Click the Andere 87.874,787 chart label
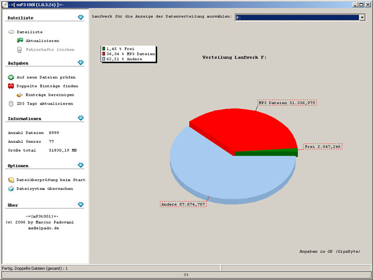 (183, 204)
